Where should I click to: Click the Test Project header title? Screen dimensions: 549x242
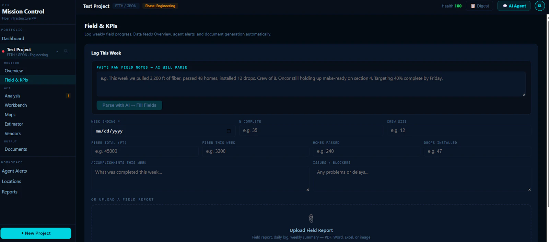point(96,6)
